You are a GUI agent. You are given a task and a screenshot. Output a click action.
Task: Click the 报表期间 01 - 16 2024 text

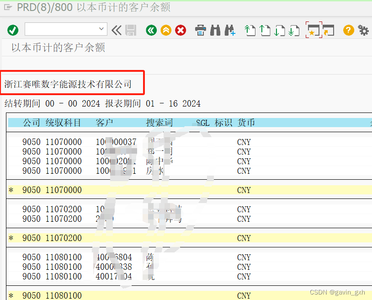[153, 103]
